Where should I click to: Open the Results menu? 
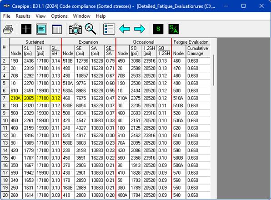click(x=23, y=16)
